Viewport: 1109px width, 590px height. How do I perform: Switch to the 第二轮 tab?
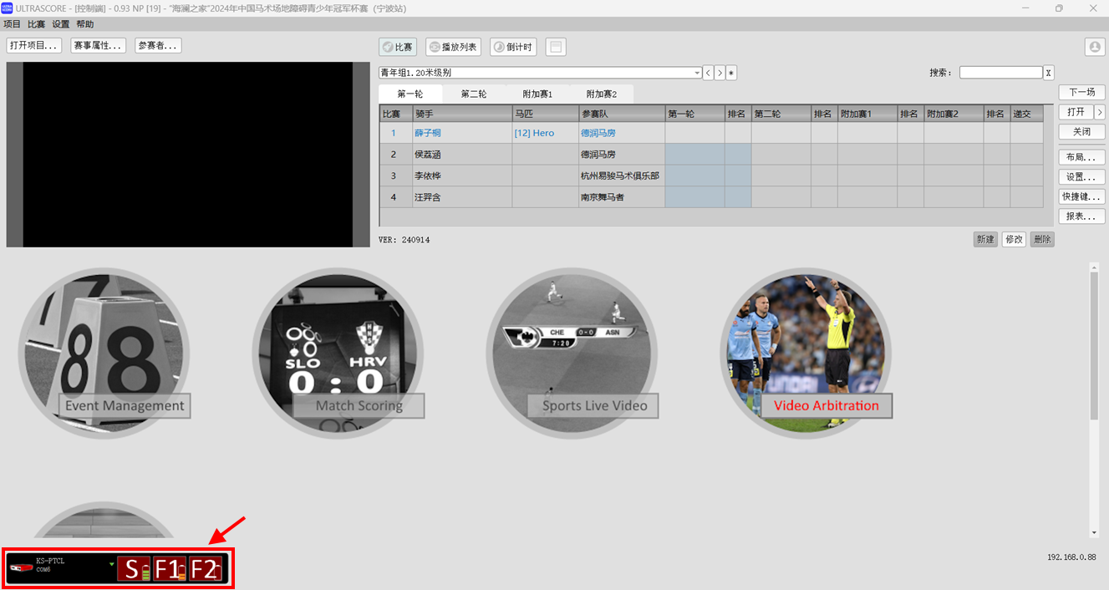point(473,94)
